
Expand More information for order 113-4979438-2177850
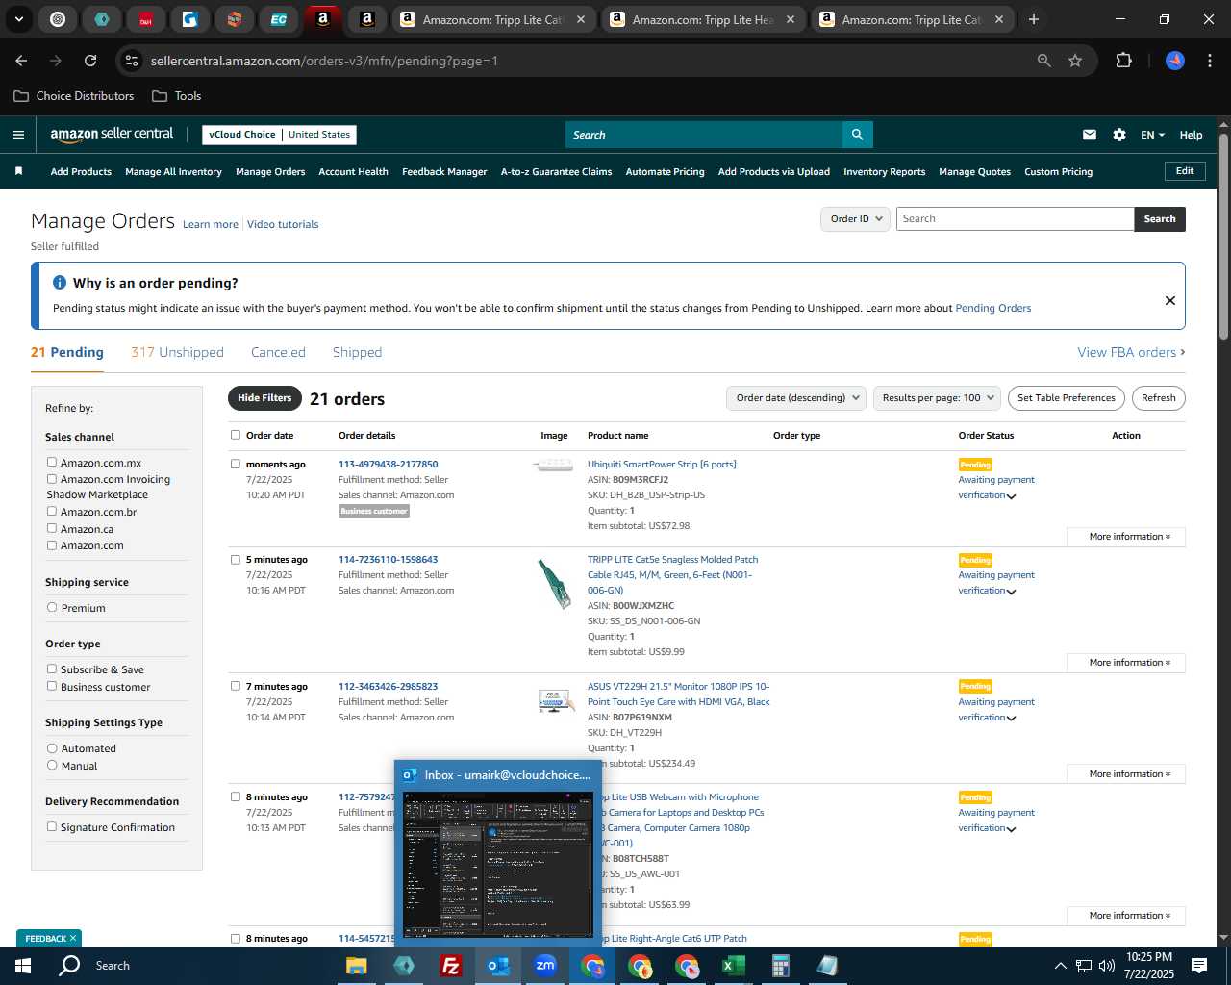coord(1126,537)
